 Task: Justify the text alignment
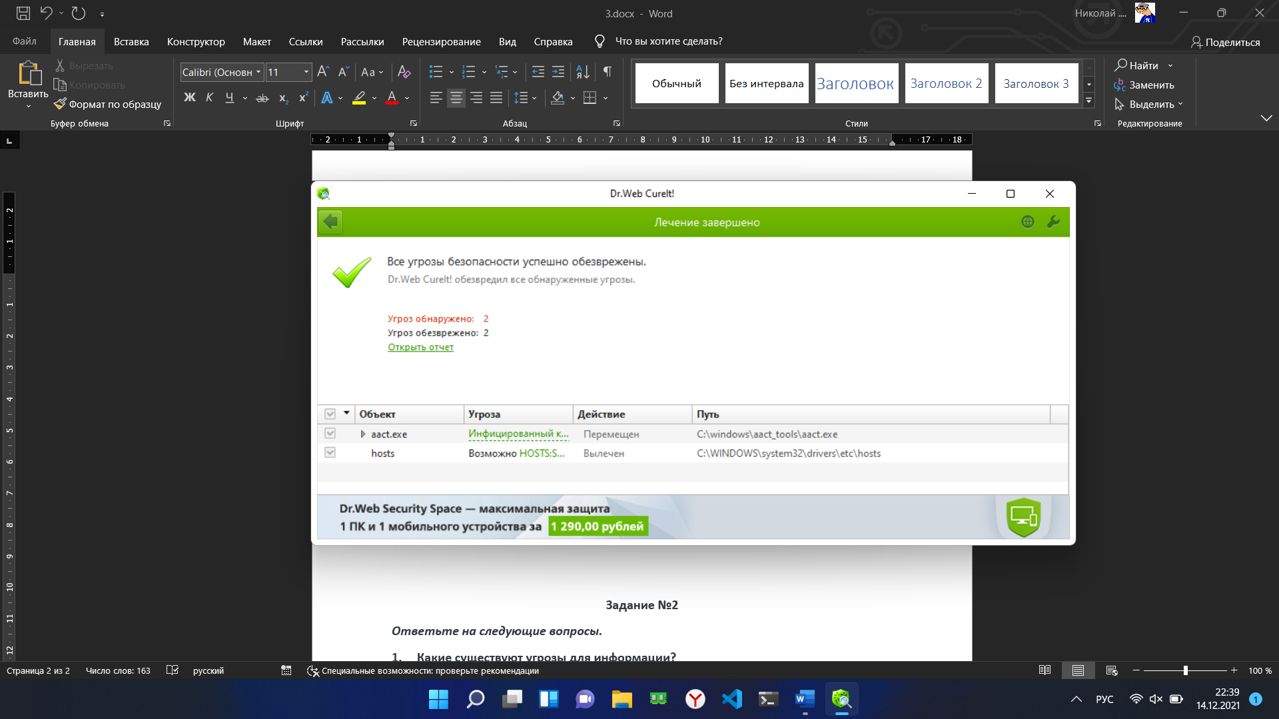click(x=496, y=98)
